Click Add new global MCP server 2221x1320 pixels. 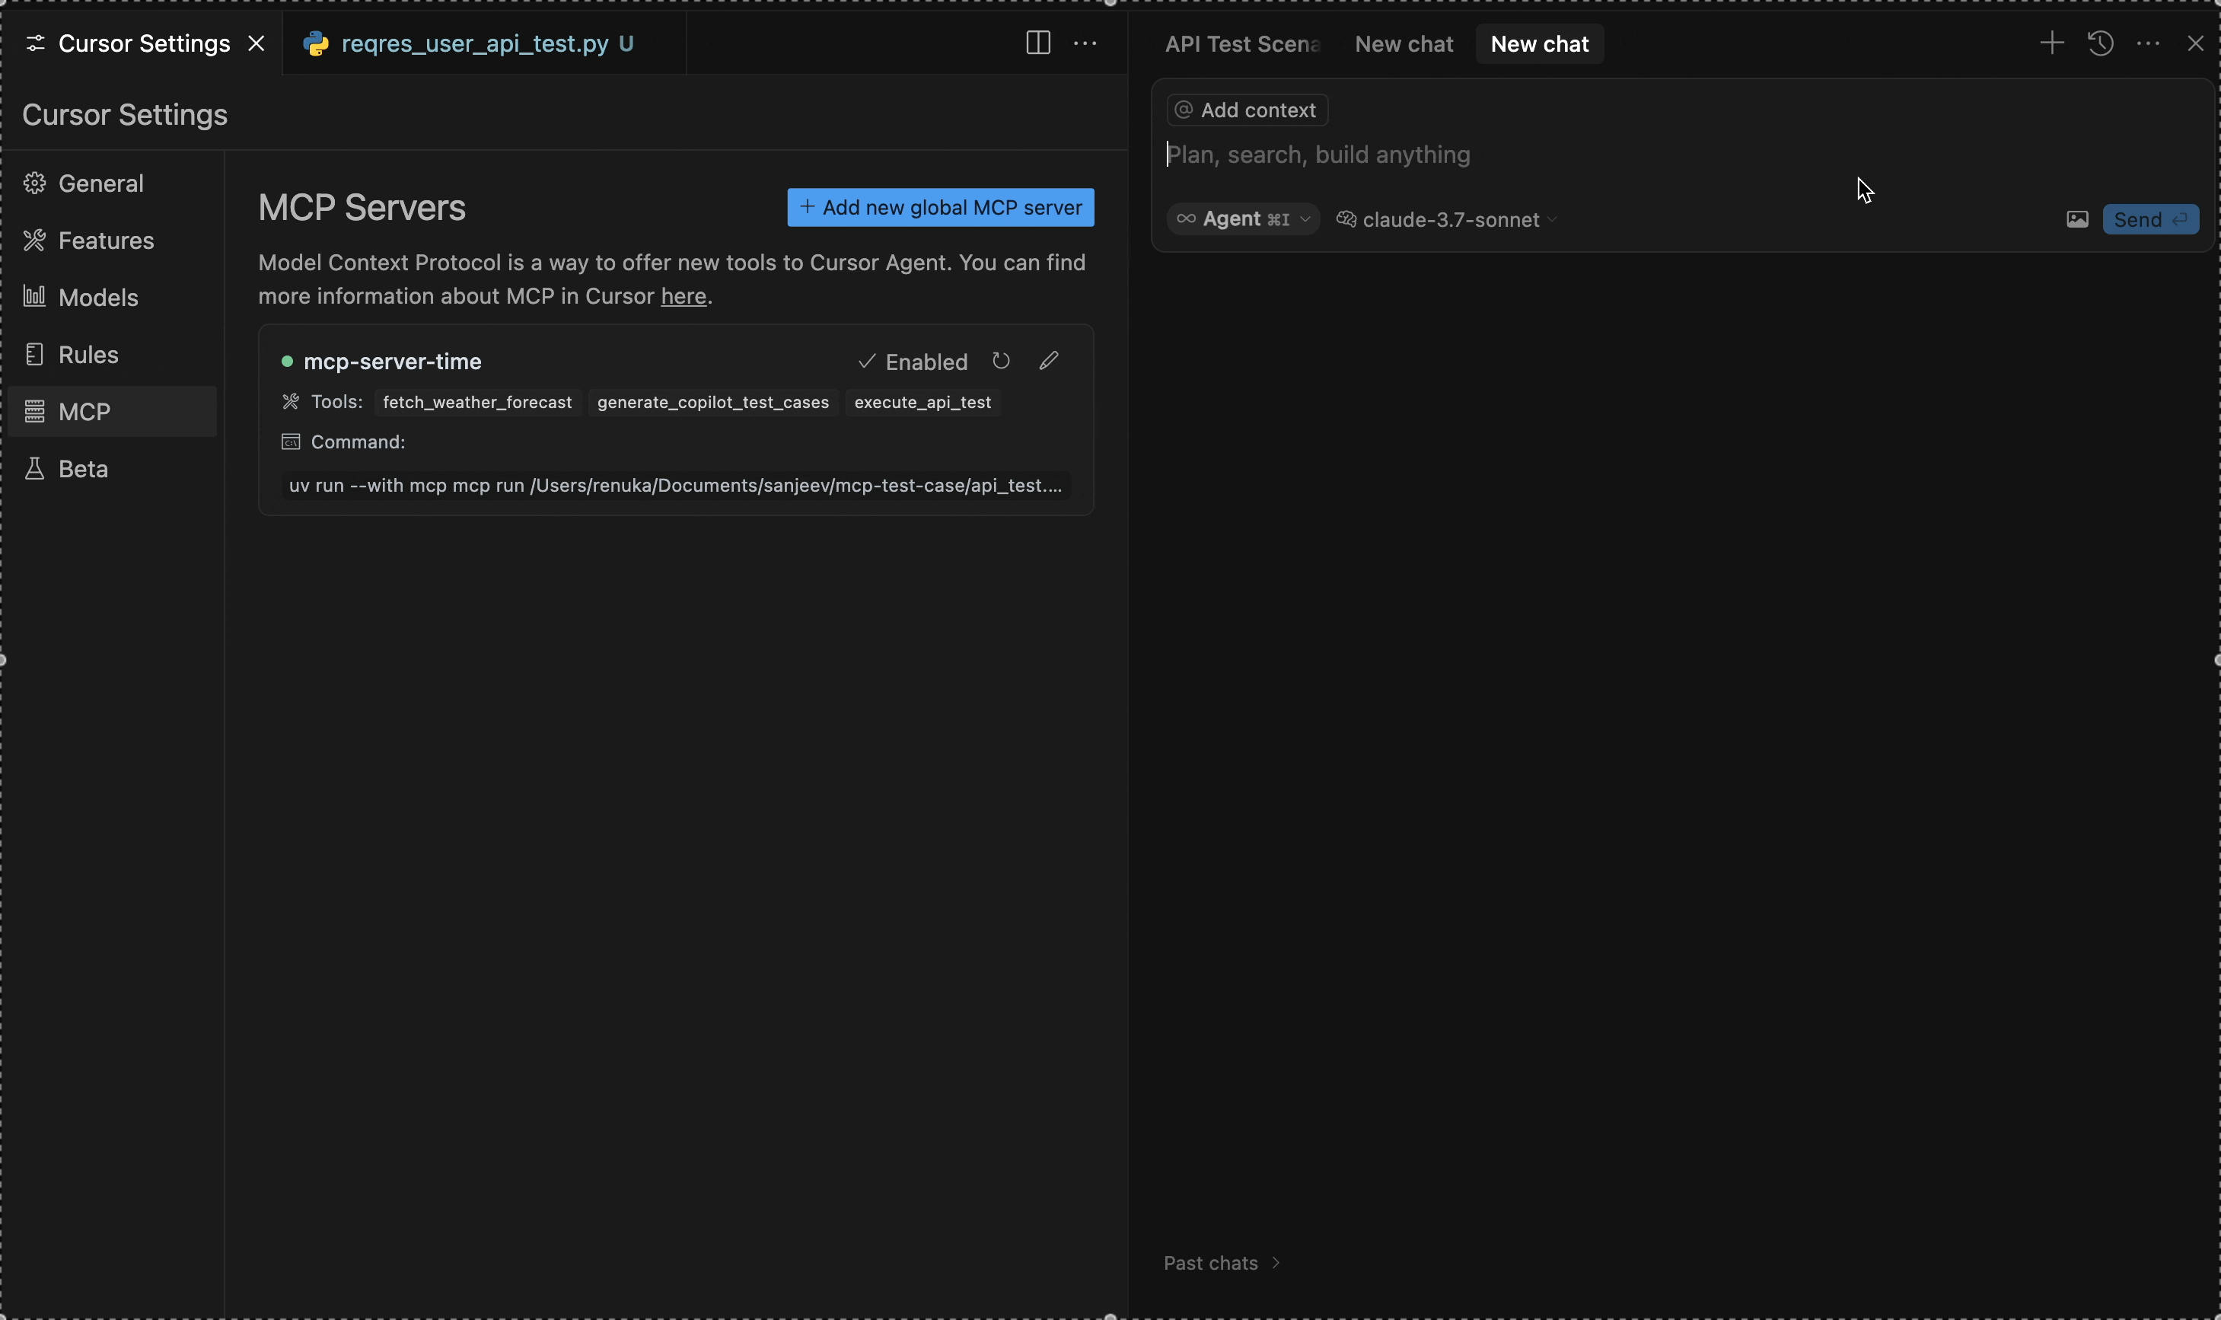pyautogui.click(x=941, y=207)
